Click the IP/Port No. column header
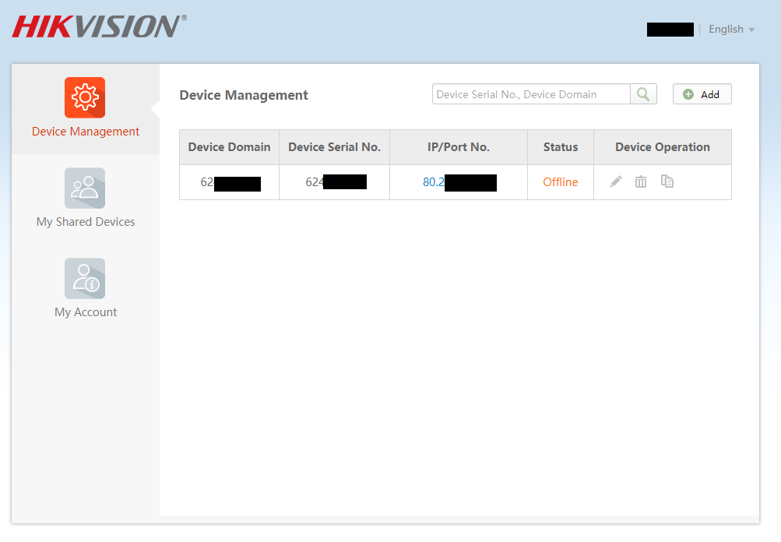781x542 pixels. [459, 147]
